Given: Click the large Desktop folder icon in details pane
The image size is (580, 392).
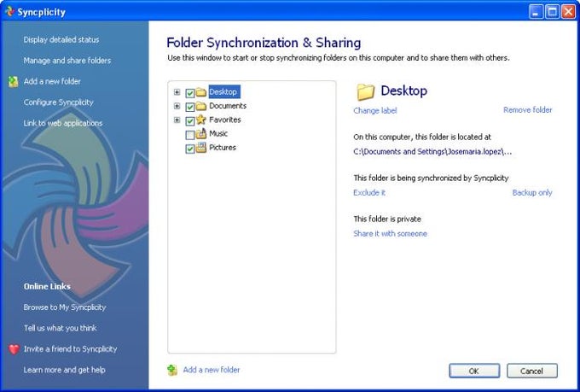Looking at the screenshot, I should click(365, 91).
